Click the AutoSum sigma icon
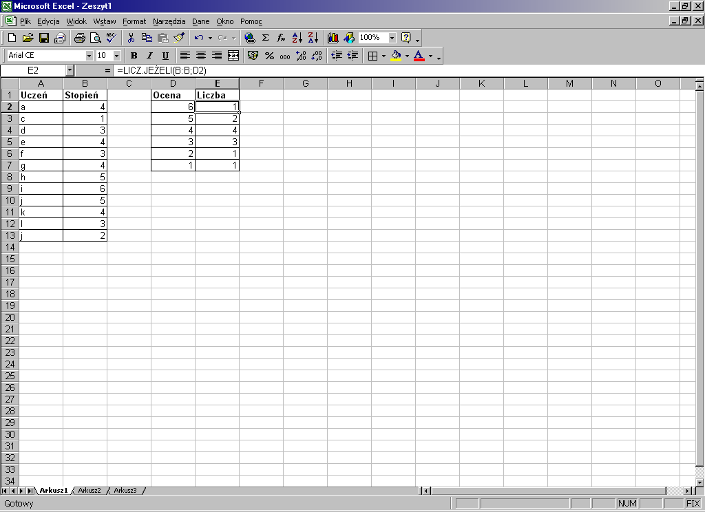Viewport: 705px width, 512px height. pos(265,38)
